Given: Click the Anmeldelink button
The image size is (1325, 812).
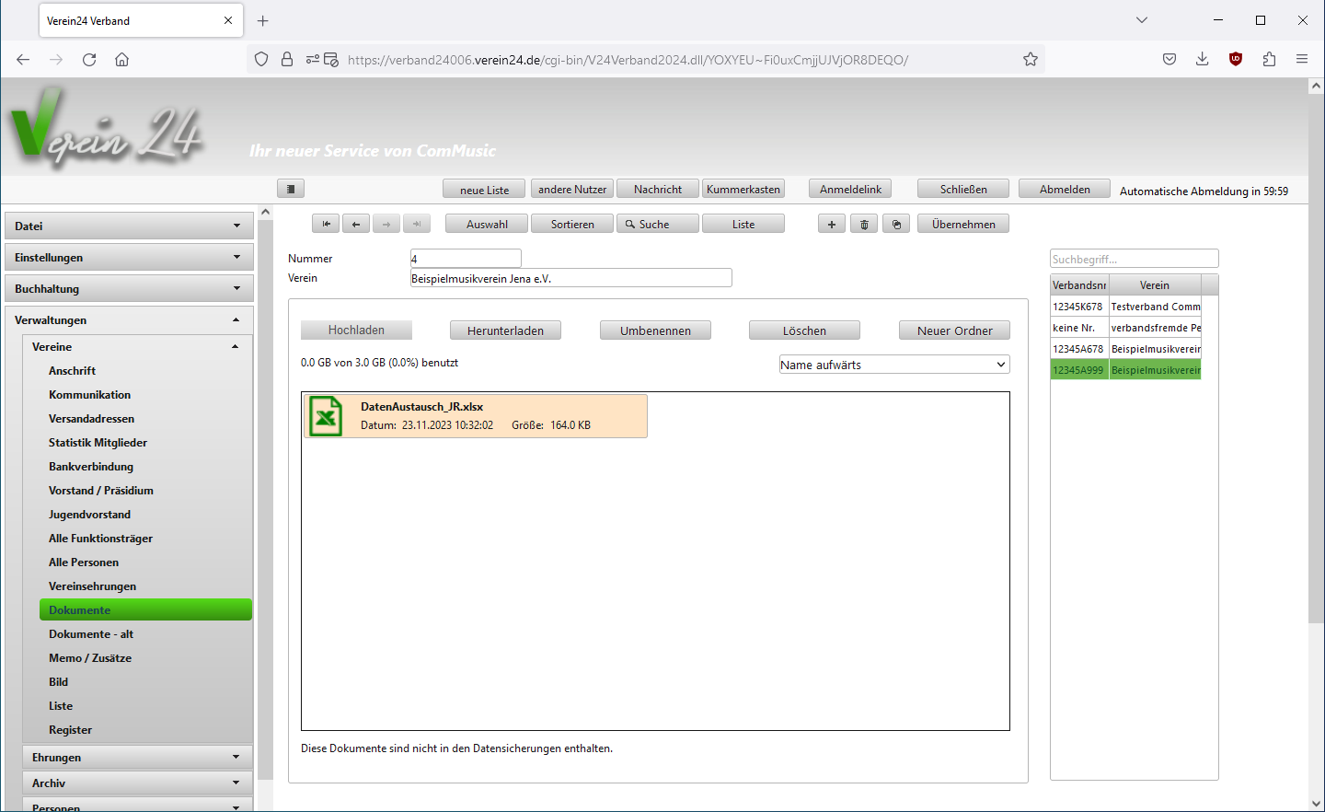Looking at the screenshot, I should point(850,189).
